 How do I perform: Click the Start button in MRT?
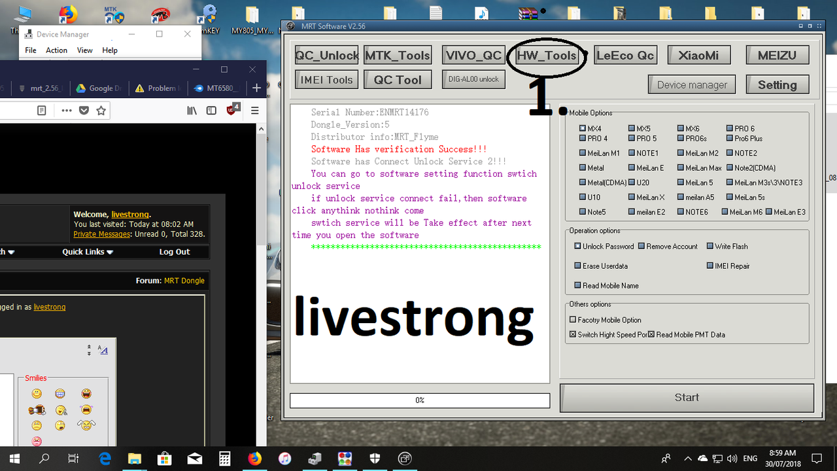coord(687,397)
